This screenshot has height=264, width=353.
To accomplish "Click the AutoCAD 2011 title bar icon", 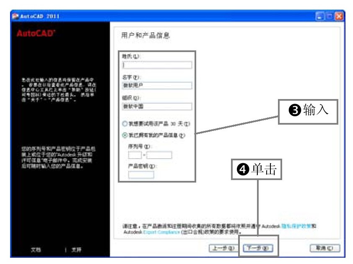I will (16, 16).
